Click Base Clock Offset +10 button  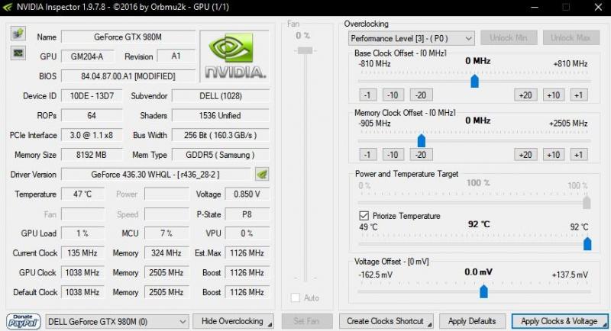tap(554, 95)
